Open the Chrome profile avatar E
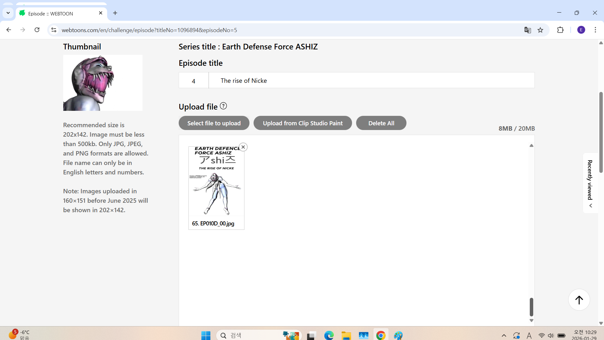This screenshot has height=340, width=604. click(581, 30)
